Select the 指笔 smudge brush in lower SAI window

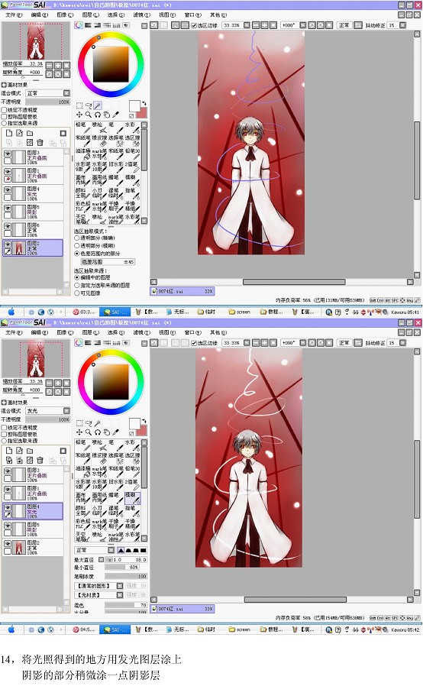[x=132, y=511]
